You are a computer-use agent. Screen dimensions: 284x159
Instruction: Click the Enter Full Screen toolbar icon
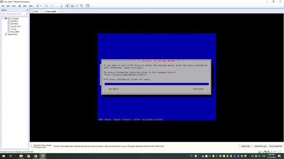point(77,6)
